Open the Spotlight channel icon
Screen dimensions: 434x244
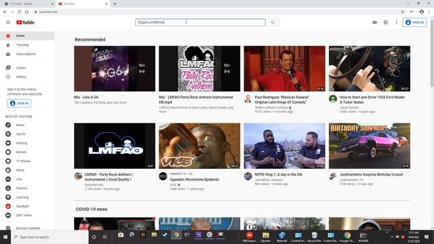click(x=8, y=206)
